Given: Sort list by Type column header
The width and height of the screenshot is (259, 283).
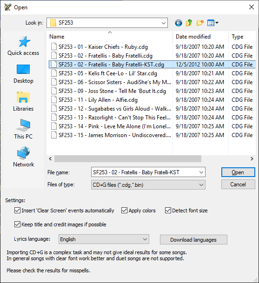Looking at the screenshot, I should pyautogui.click(x=242, y=37).
